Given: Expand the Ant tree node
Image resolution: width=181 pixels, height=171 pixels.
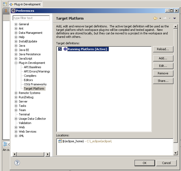Looking at the screenshot, I should (x=16, y=28).
